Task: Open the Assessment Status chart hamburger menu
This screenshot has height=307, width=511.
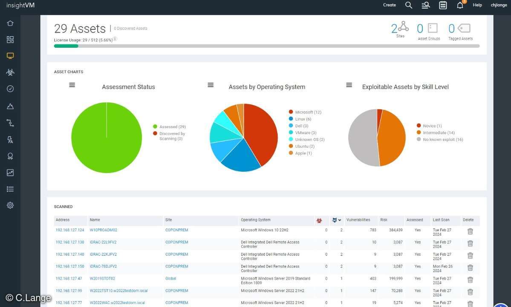Action: (x=72, y=85)
